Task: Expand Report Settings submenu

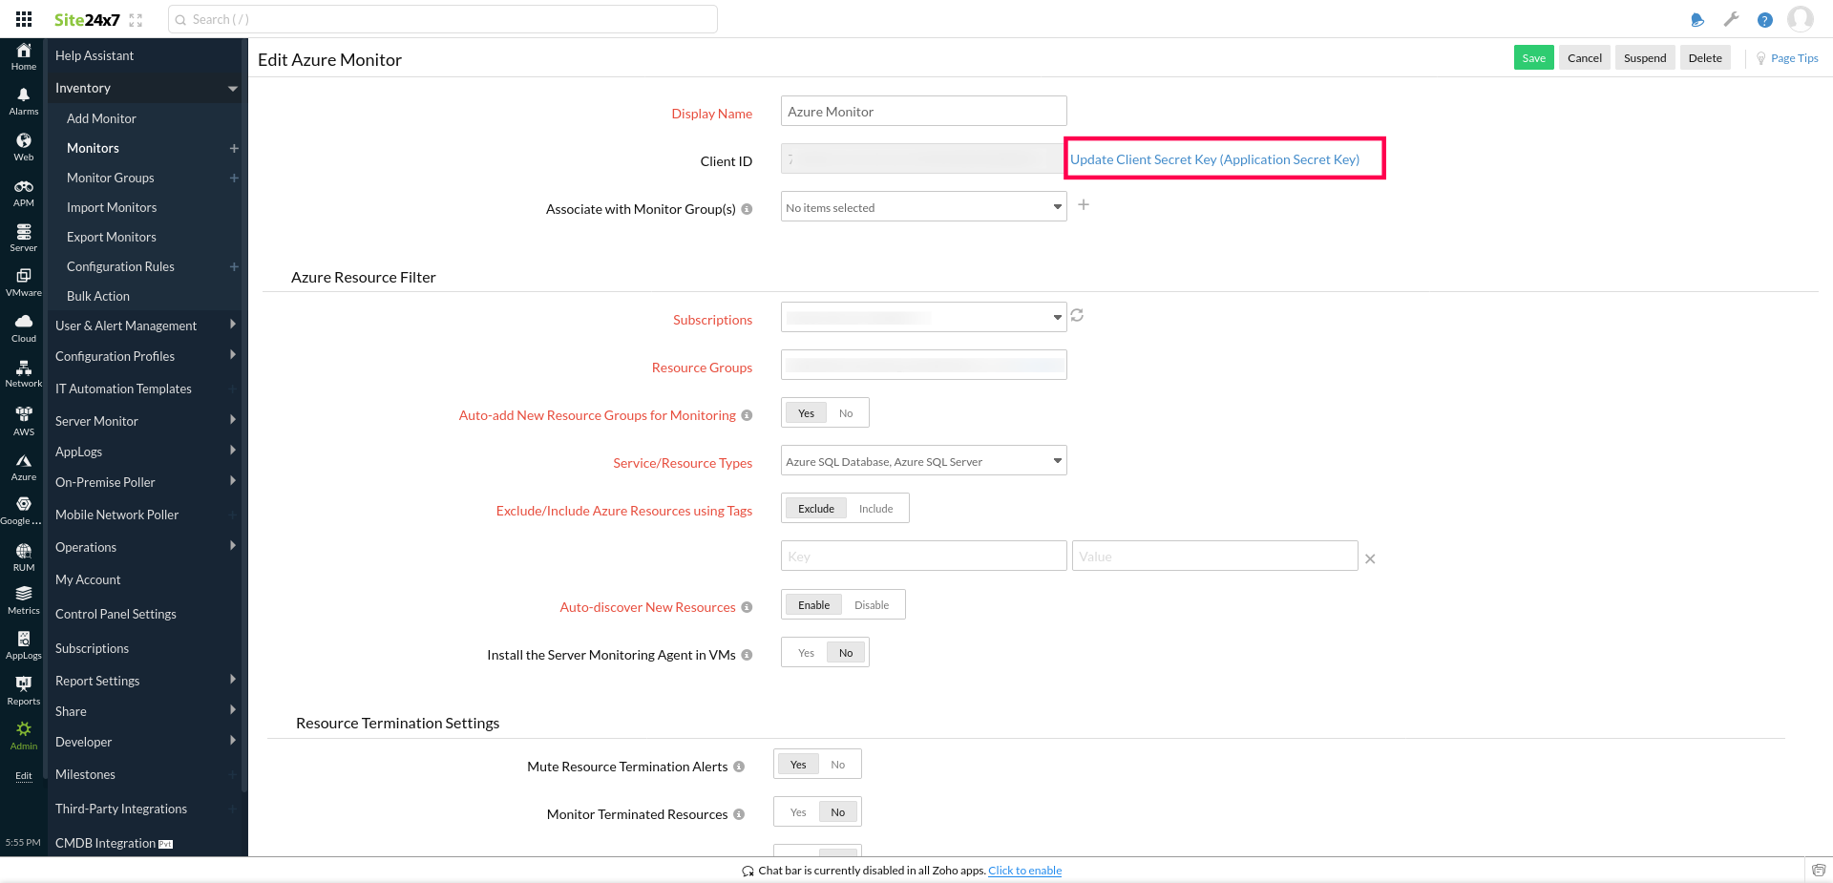Action: point(232,680)
